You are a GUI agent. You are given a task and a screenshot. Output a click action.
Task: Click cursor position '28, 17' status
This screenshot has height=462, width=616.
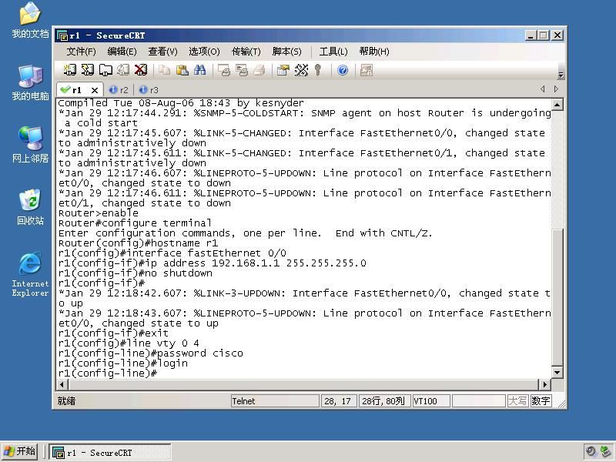tap(337, 401)
